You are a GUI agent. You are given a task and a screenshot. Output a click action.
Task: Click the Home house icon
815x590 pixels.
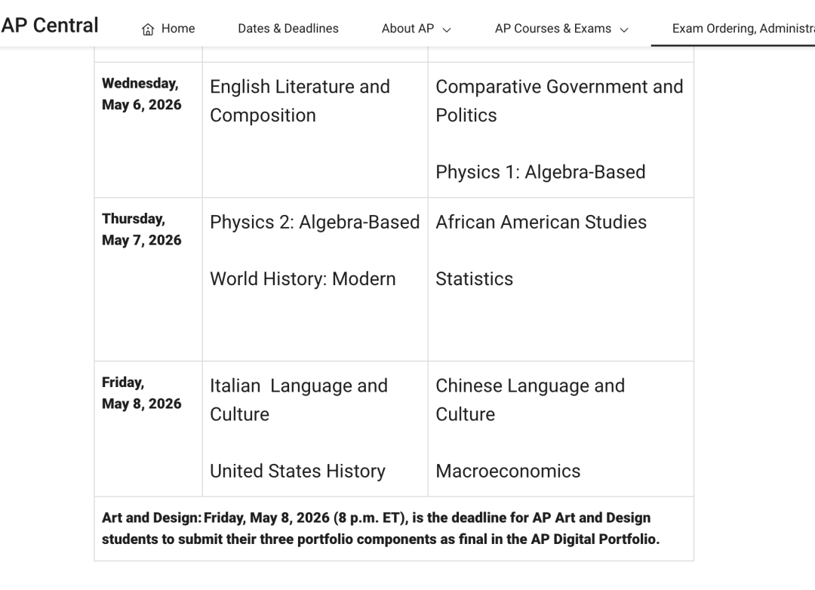[146, 28]
